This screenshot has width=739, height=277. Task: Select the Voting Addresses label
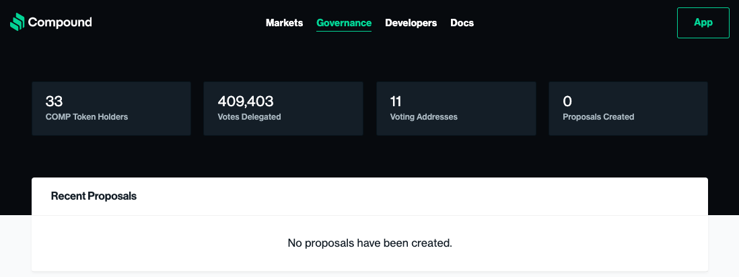pyautogui.click(x=424, y=117)
